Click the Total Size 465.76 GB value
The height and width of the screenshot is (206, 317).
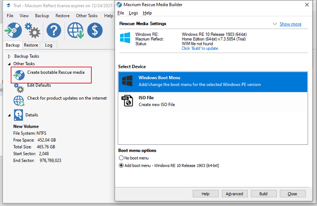click(46, 147)
